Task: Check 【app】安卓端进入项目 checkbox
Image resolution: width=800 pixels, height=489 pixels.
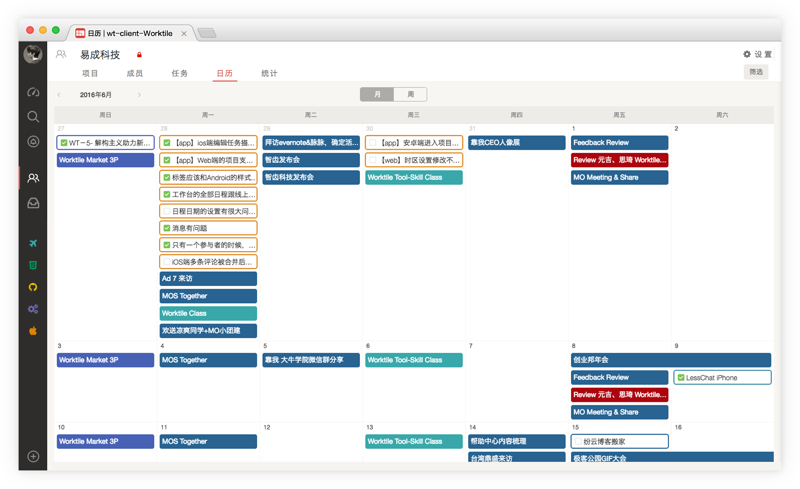Action: [373, 143]
